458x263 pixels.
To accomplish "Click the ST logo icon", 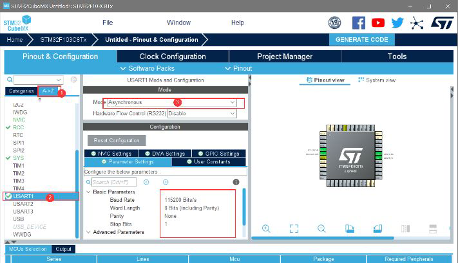I will [x=443, y=23].
